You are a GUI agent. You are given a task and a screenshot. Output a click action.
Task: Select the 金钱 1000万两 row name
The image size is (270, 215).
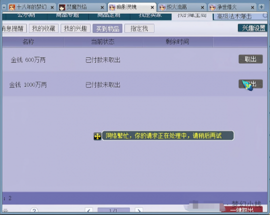(28, 84)
